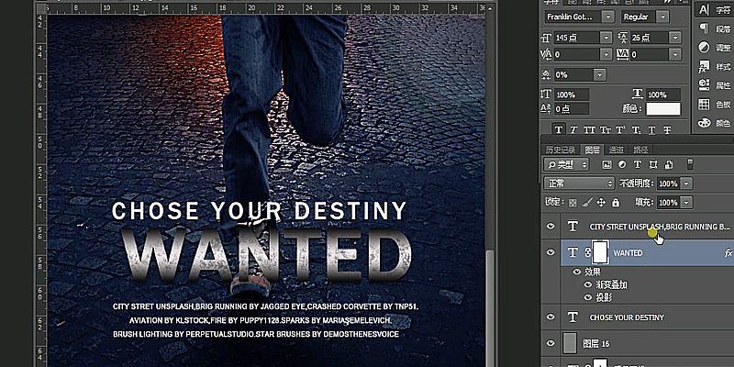Open the tracking dropdown showing 0
The width and height of the screenshot is (734, 367).
pos(675,55)
